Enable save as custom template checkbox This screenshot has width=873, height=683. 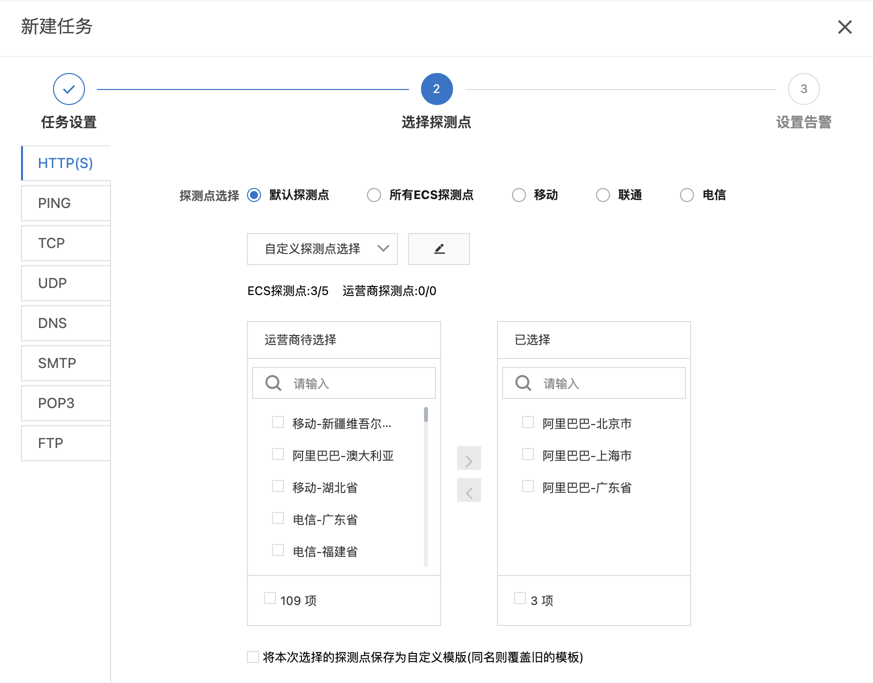pos(253,657)
